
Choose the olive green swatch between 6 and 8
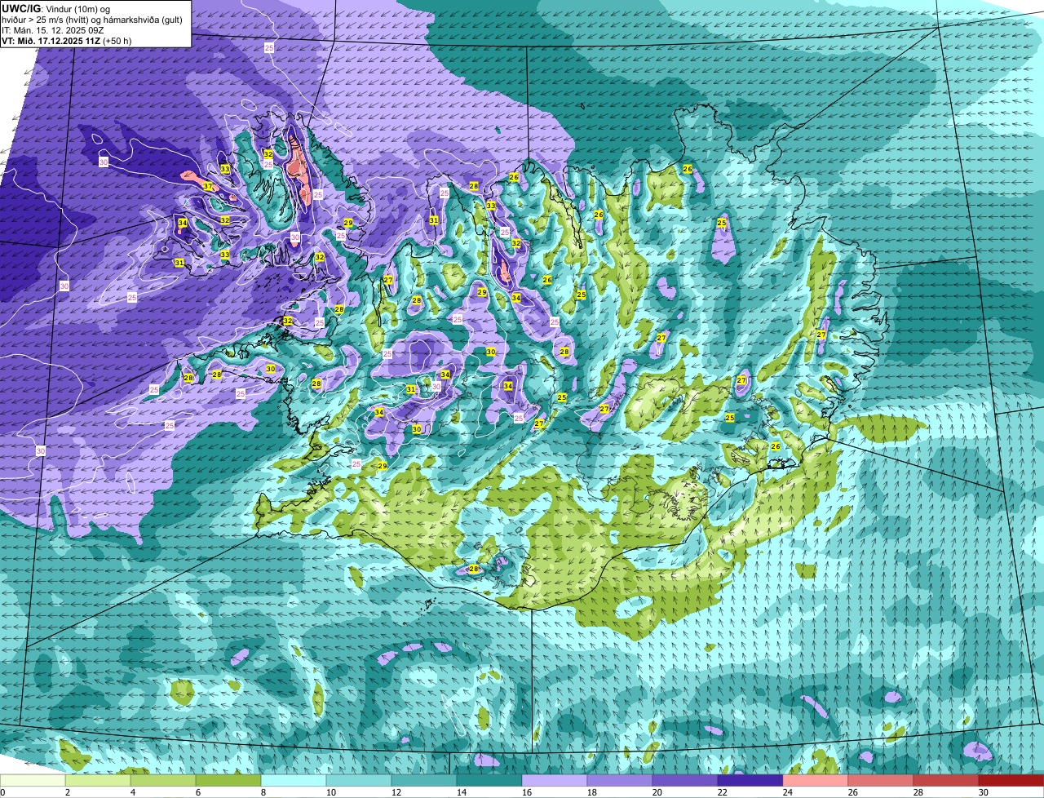point(228,780)
